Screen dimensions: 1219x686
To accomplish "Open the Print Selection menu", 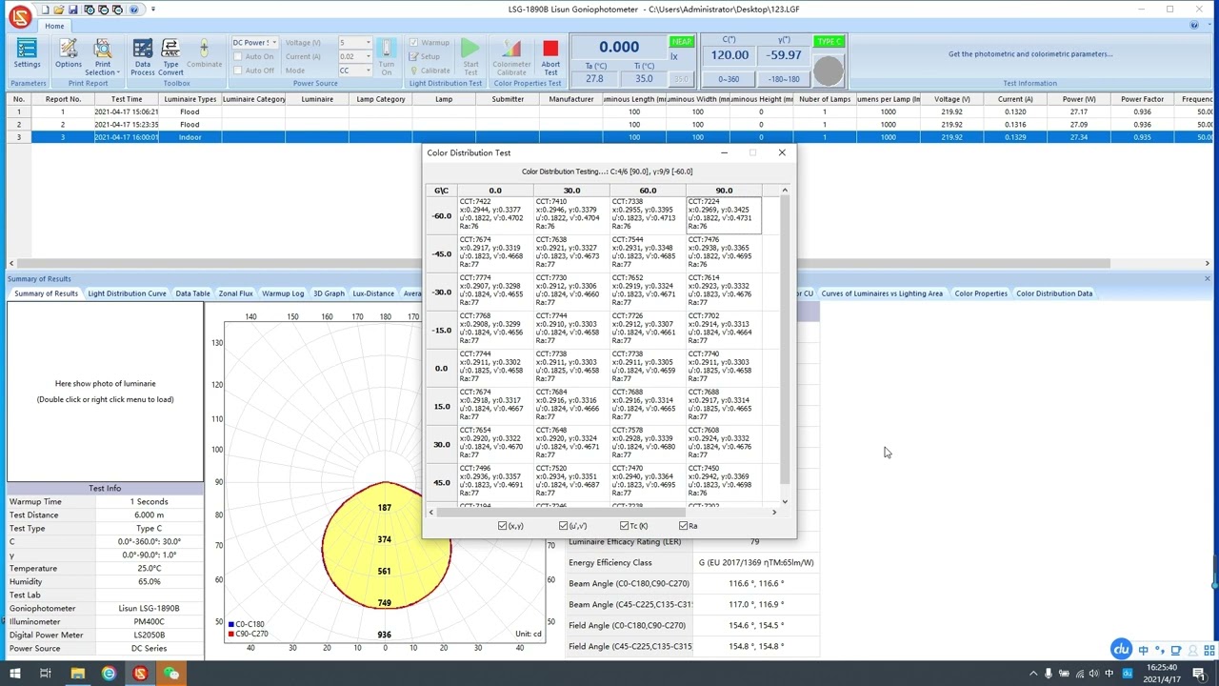I will (x=102, y=57).
